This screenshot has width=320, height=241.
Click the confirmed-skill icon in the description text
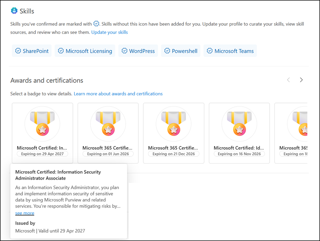coord(96,24)
